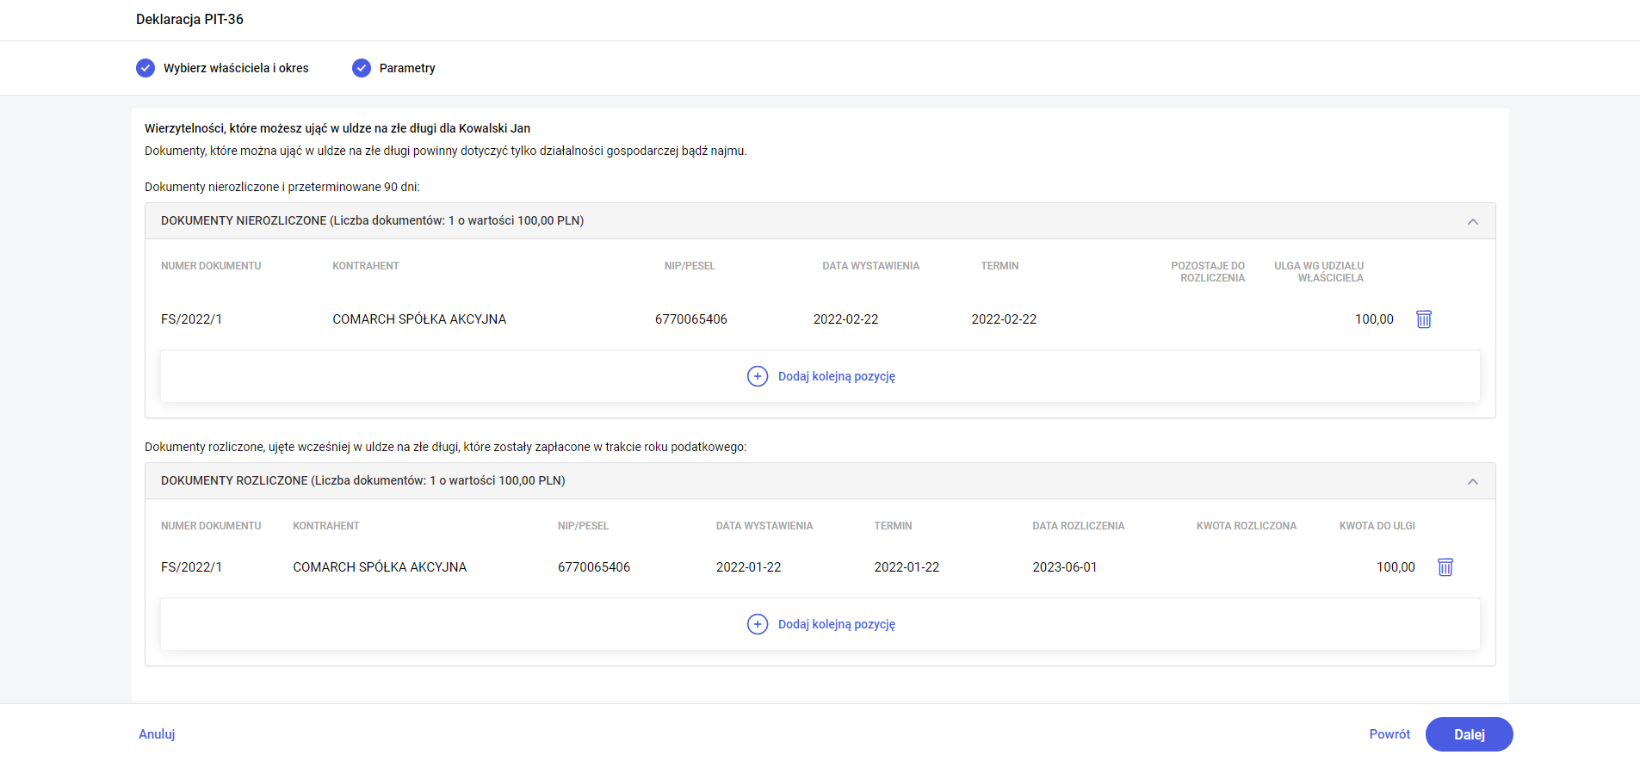
Task: Select document number FS/2022/1 in unsettled table
Action: point(191,319)
